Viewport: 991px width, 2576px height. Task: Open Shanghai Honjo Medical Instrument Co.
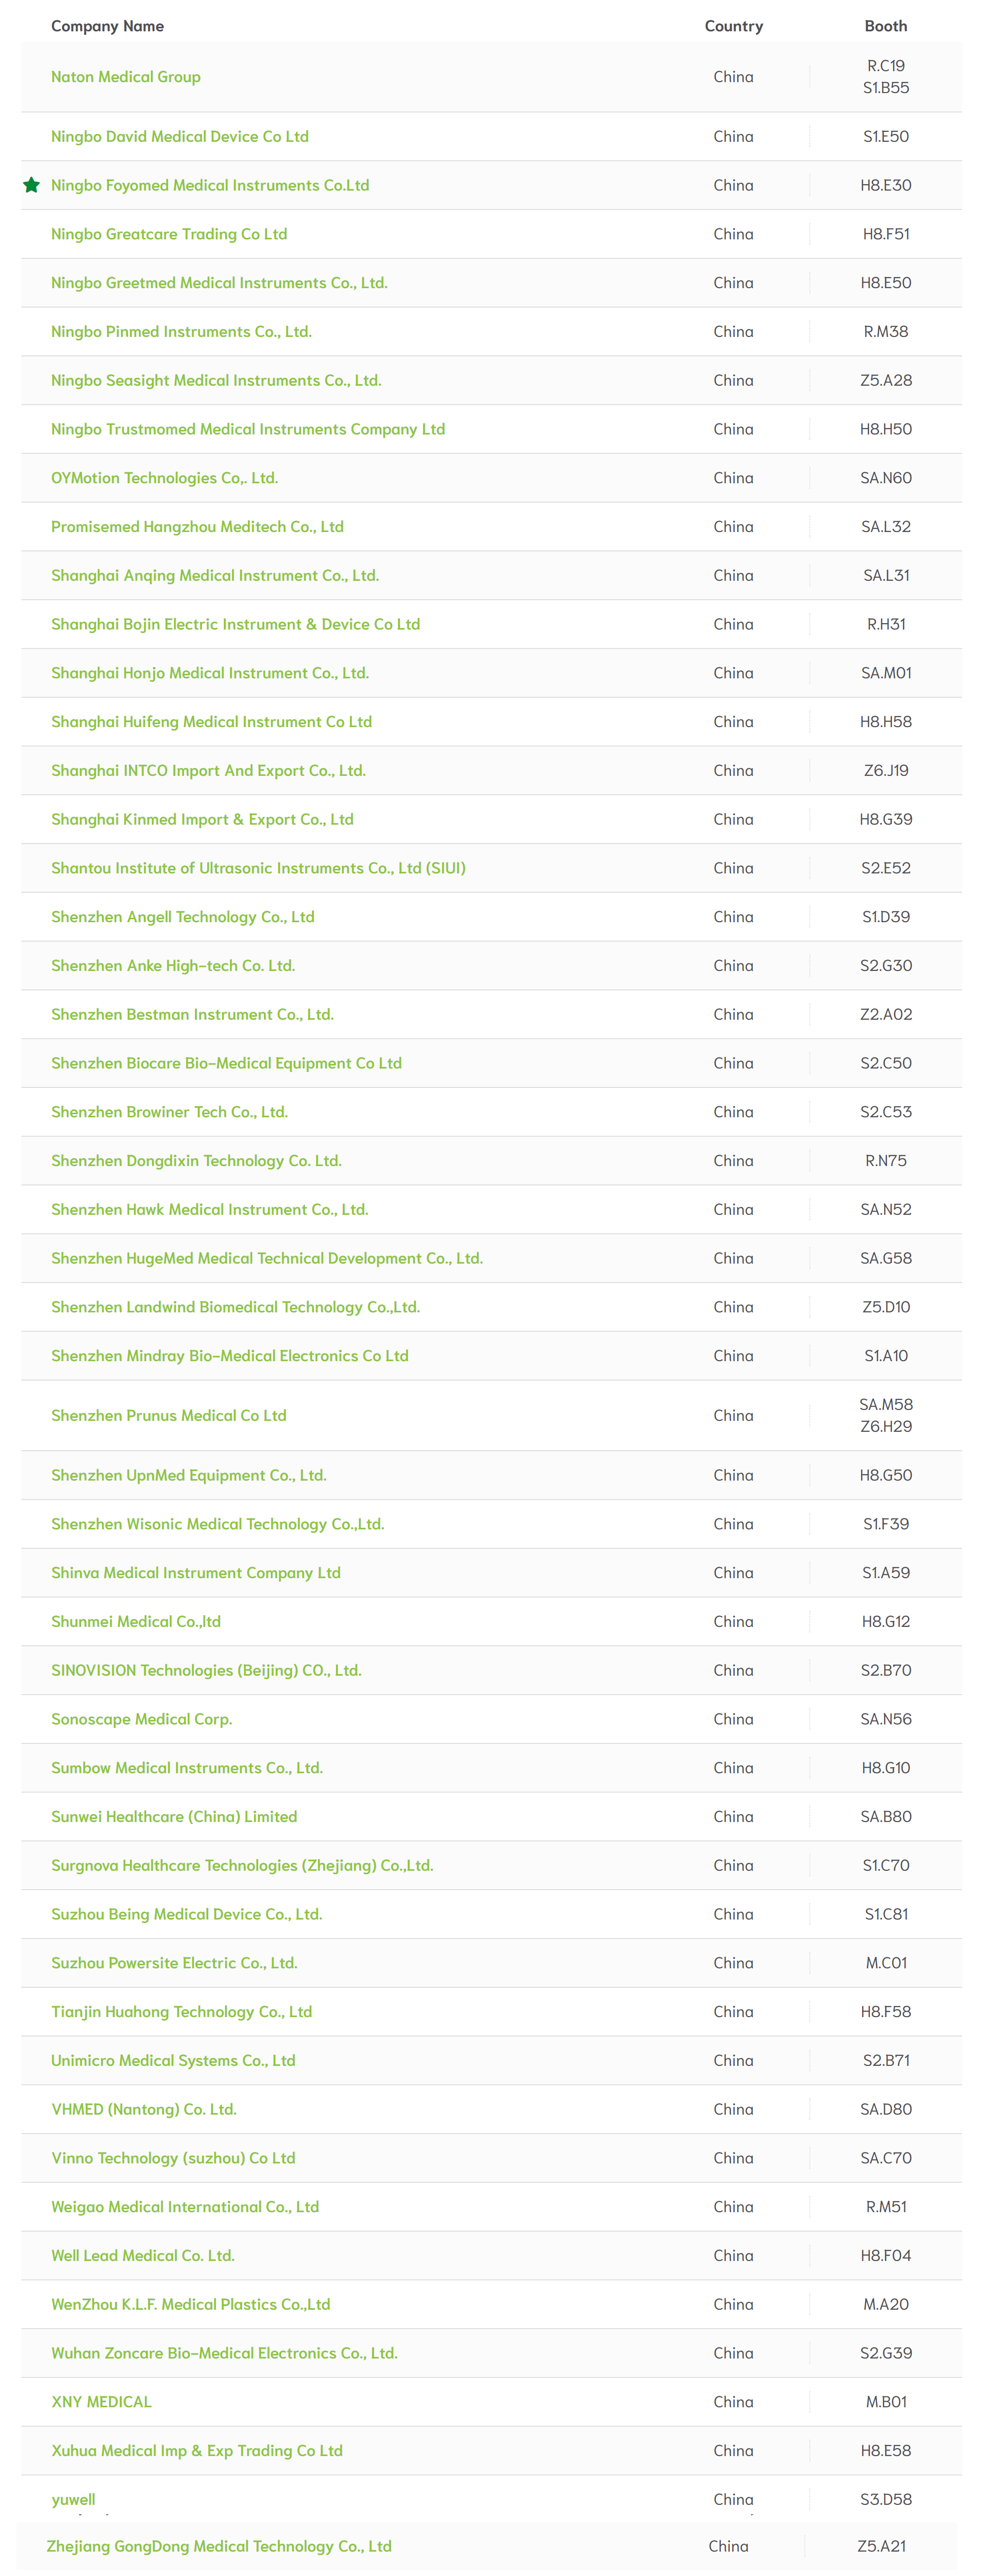coord(210,674)
